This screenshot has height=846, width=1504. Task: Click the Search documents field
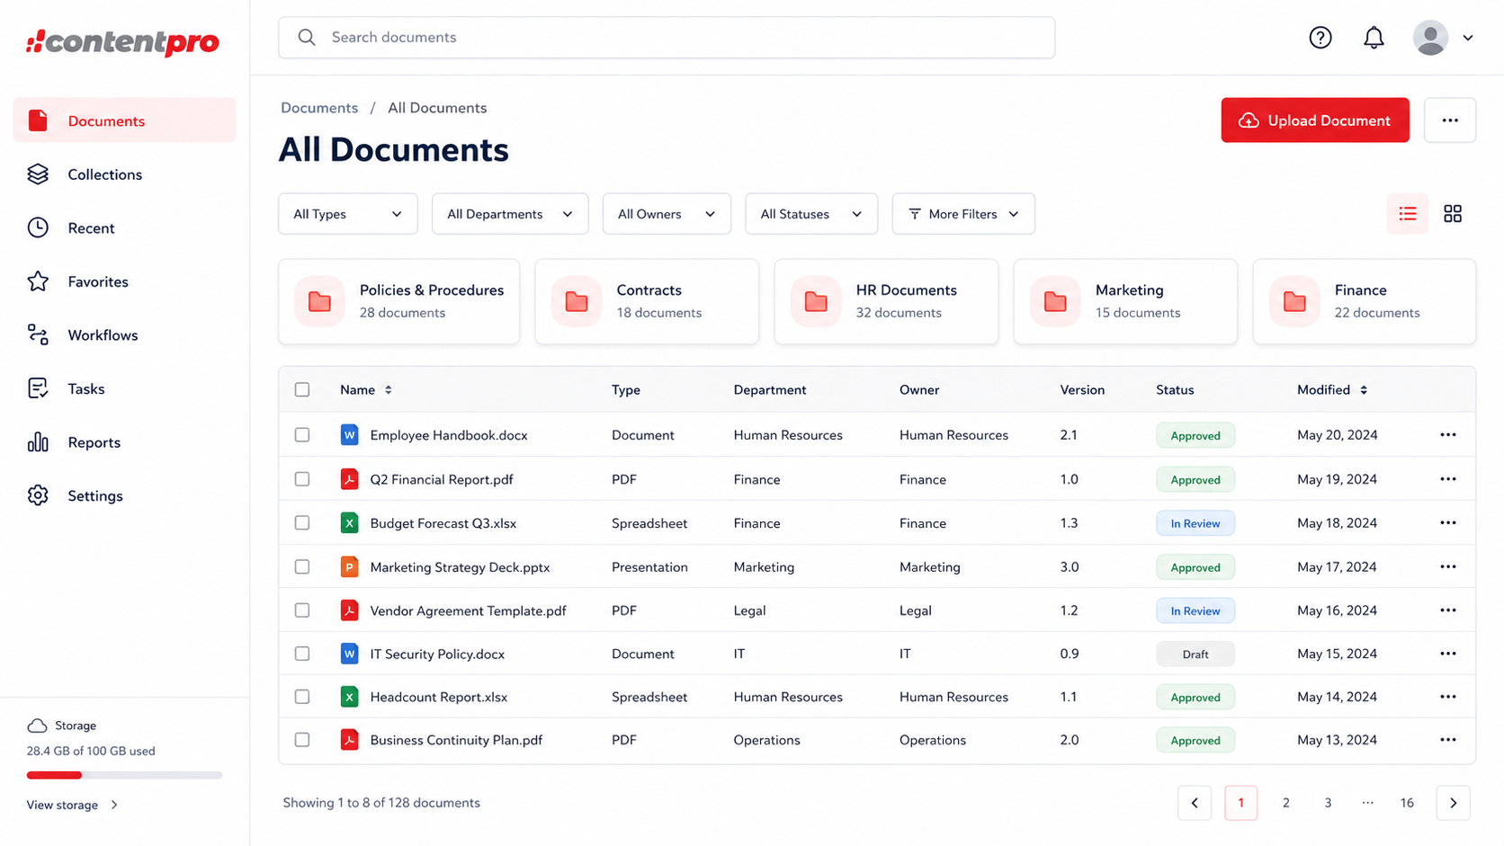(667, 38)
